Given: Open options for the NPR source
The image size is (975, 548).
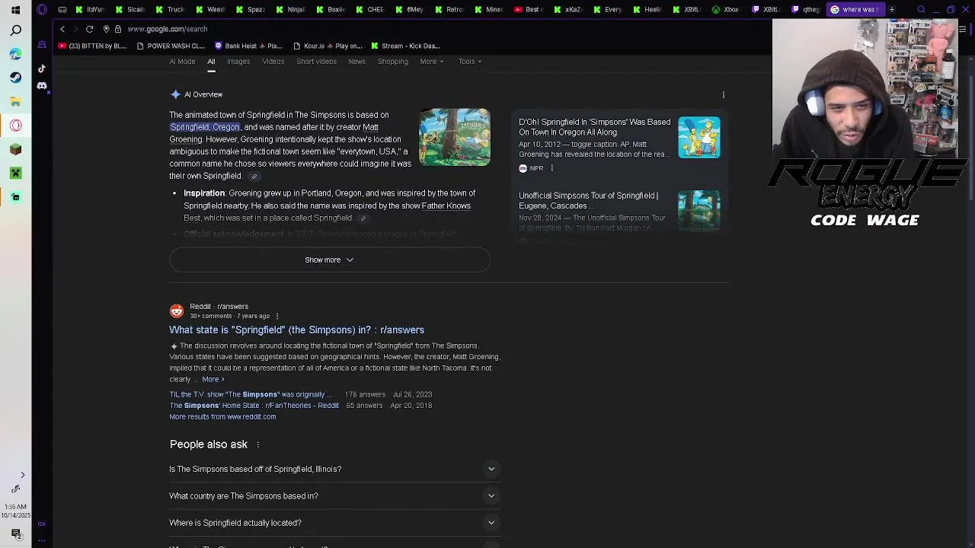Looking at the screenshot, I should [x=551, y=168].
